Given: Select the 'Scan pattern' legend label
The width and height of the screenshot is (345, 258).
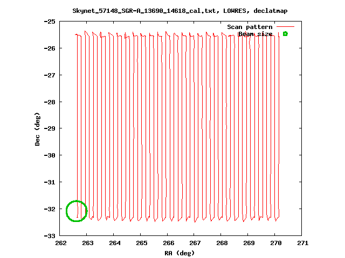Looking at the screenshot, I should click(x=250, y=27).
